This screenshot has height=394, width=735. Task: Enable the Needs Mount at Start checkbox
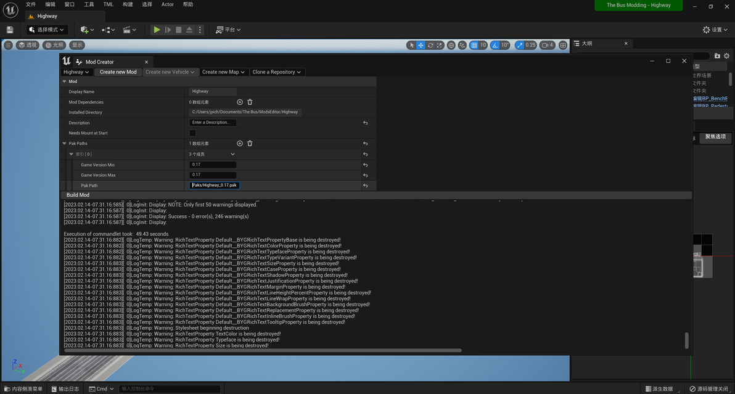tap(192, 133)
